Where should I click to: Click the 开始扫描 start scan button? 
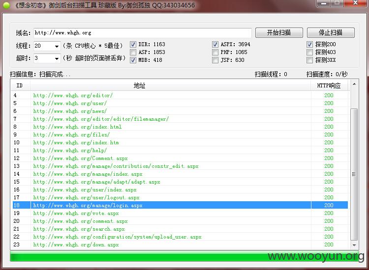279,32
